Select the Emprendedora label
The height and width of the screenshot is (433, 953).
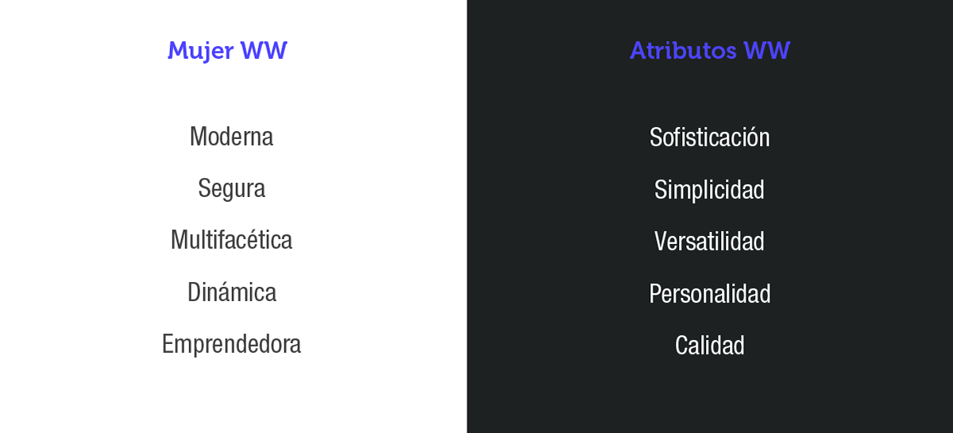pyautogui.click(x=231, y=345)
